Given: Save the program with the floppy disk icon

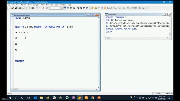Looking at the screenshot, I should point(15,8).
